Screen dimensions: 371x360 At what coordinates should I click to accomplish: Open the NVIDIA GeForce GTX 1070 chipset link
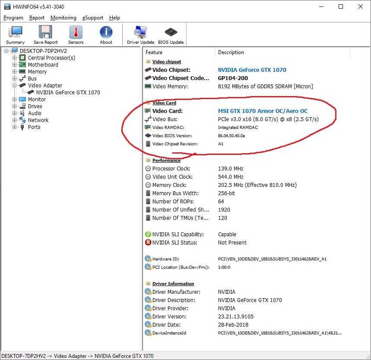[252, 70]
